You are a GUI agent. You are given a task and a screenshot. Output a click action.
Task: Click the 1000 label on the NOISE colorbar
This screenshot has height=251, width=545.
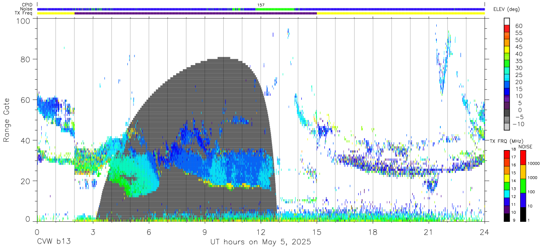point(532,178)
